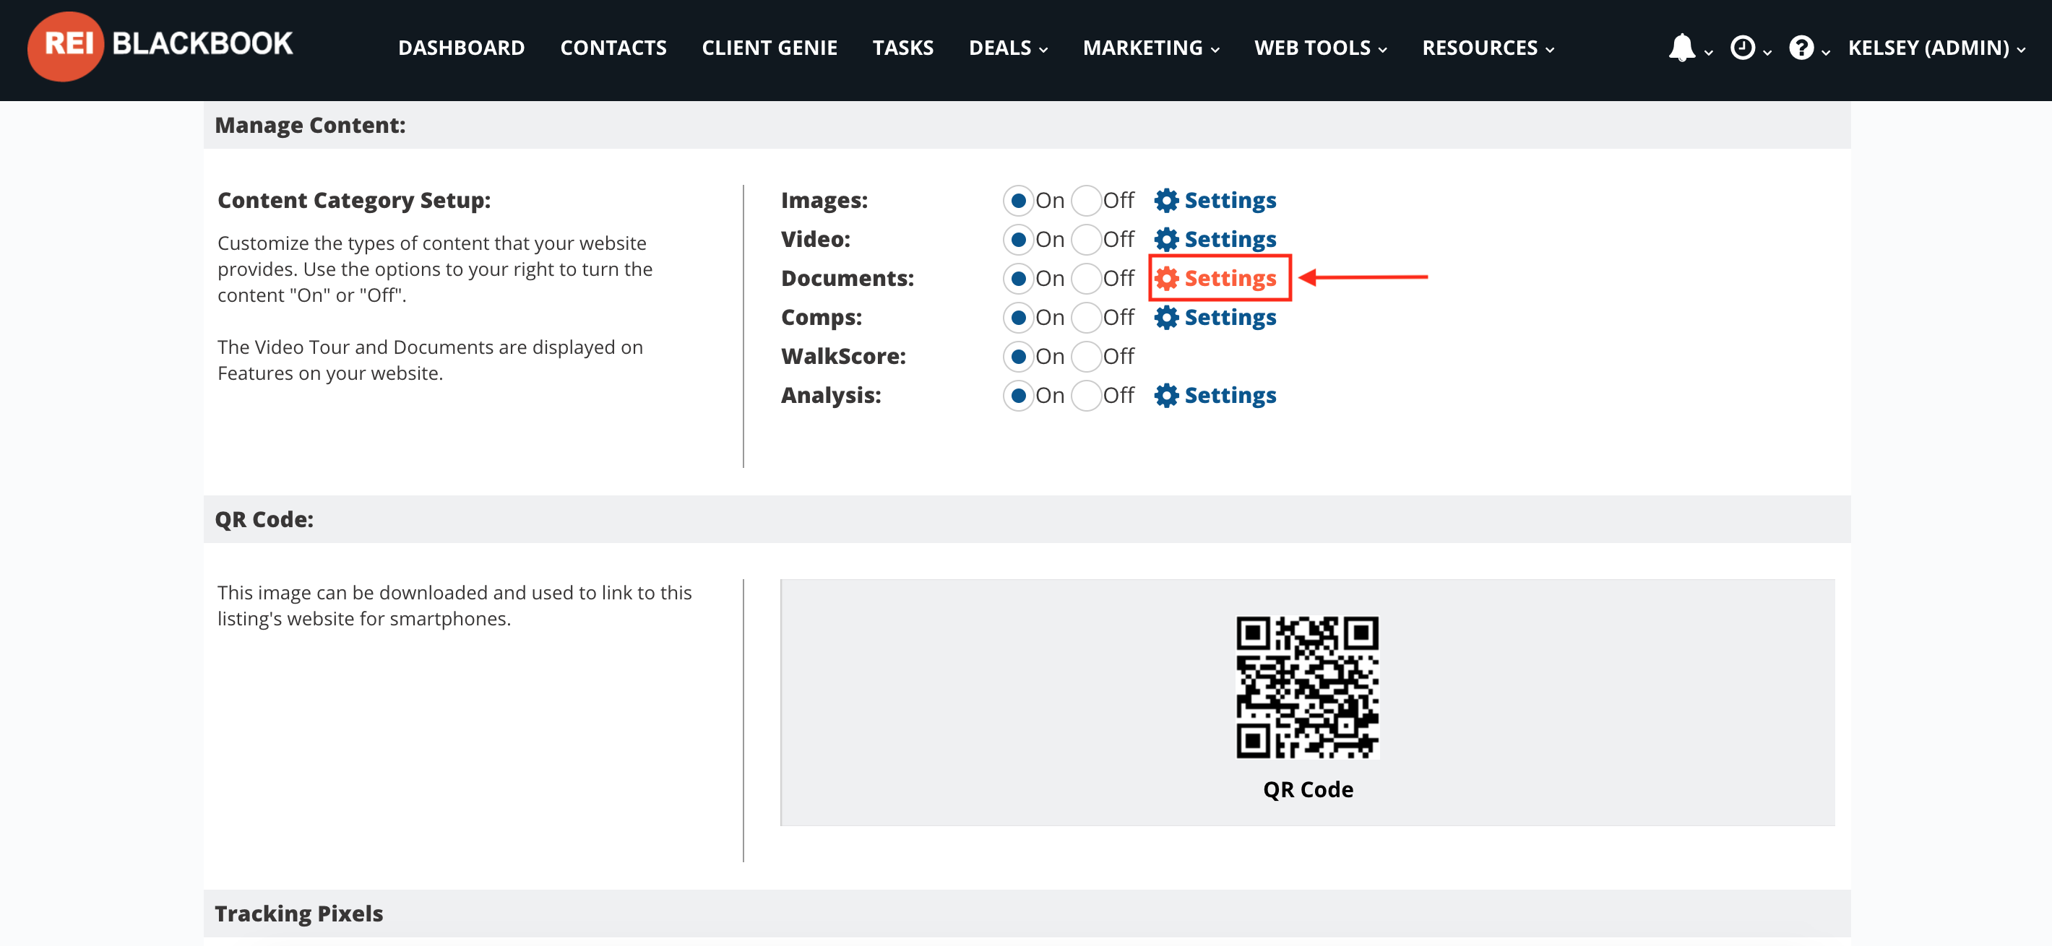2052x946 pixels.
Task: Turn Video content Off
Action: click(x=1087, y=240)
